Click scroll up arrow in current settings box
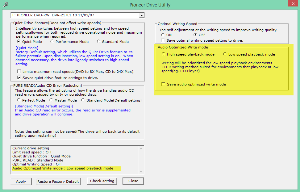 click(x=141, y=148)
